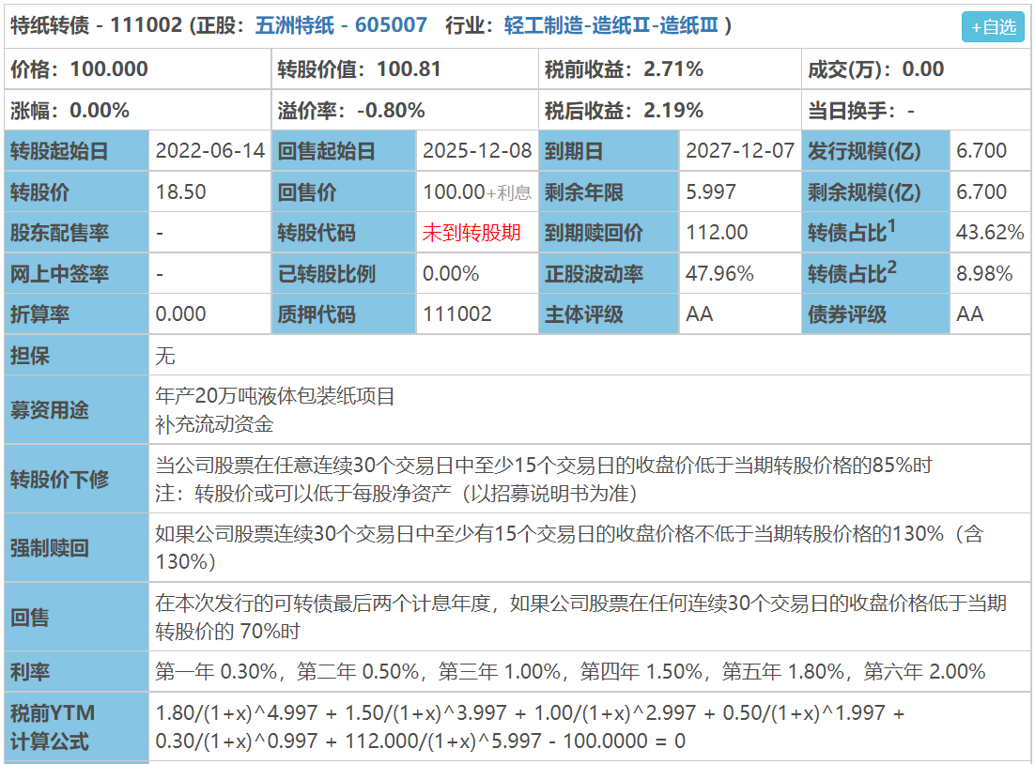Click the 募资用途 label
Screen dimensions: 1035x764
pos(50,410)
